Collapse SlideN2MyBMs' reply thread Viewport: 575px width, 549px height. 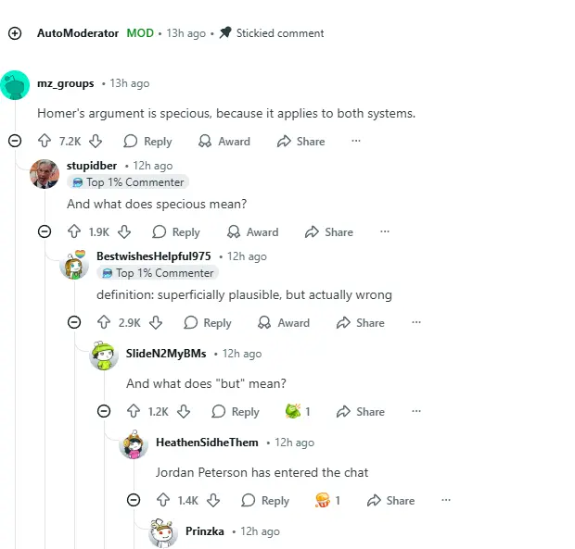pos(104,412)
